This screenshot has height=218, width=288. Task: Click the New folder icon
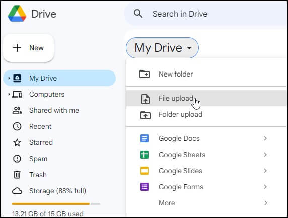145,74
